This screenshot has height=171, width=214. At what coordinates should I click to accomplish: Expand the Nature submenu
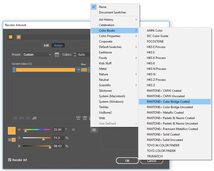115,74
